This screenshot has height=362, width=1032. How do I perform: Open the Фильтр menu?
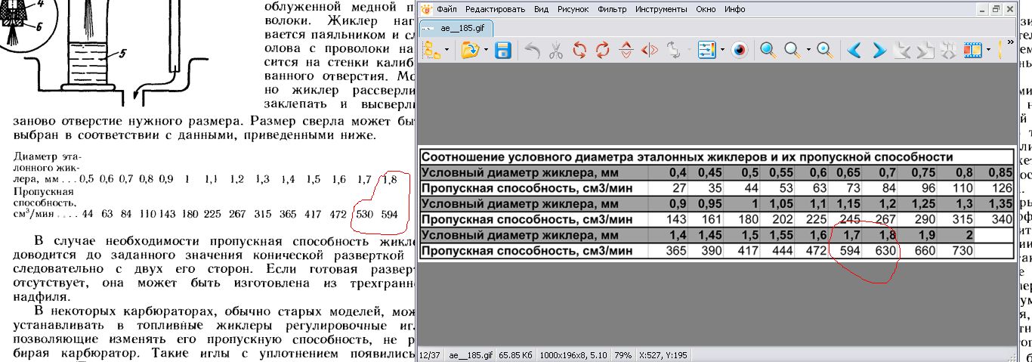click(x=611, y=10)
